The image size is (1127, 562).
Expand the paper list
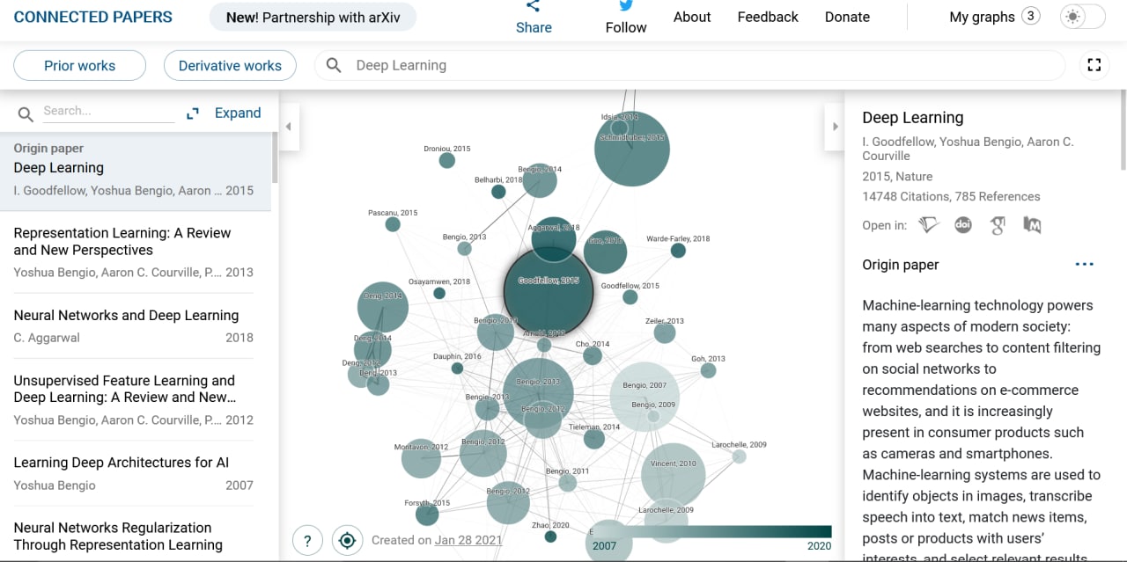click(238, 113)
